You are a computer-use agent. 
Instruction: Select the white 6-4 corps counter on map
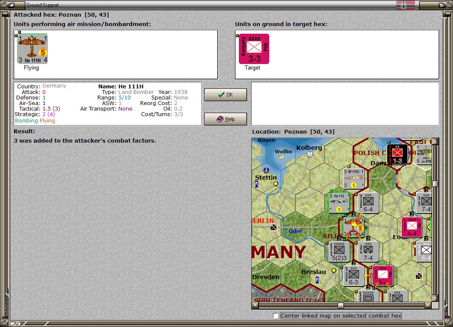click(424, 251)
